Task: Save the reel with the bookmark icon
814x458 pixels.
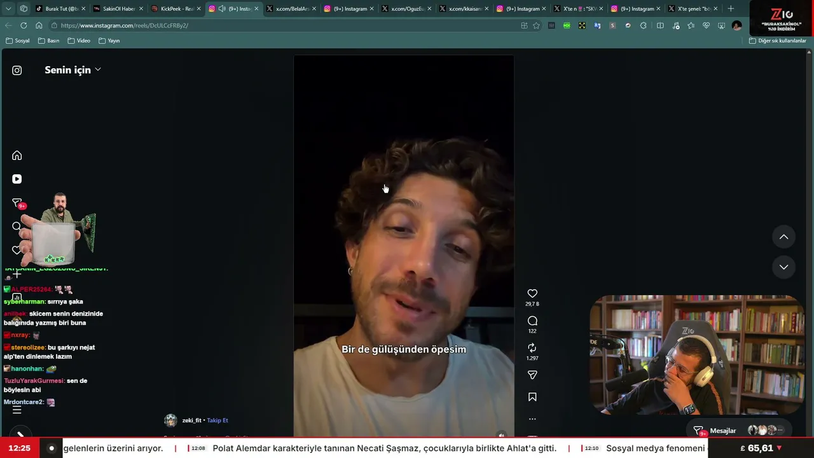Action: click(532, 397)
